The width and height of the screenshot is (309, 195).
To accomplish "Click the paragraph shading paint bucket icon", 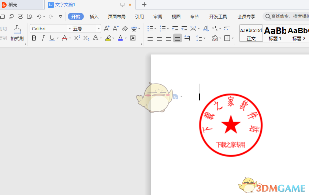I will tap(215, 38).
